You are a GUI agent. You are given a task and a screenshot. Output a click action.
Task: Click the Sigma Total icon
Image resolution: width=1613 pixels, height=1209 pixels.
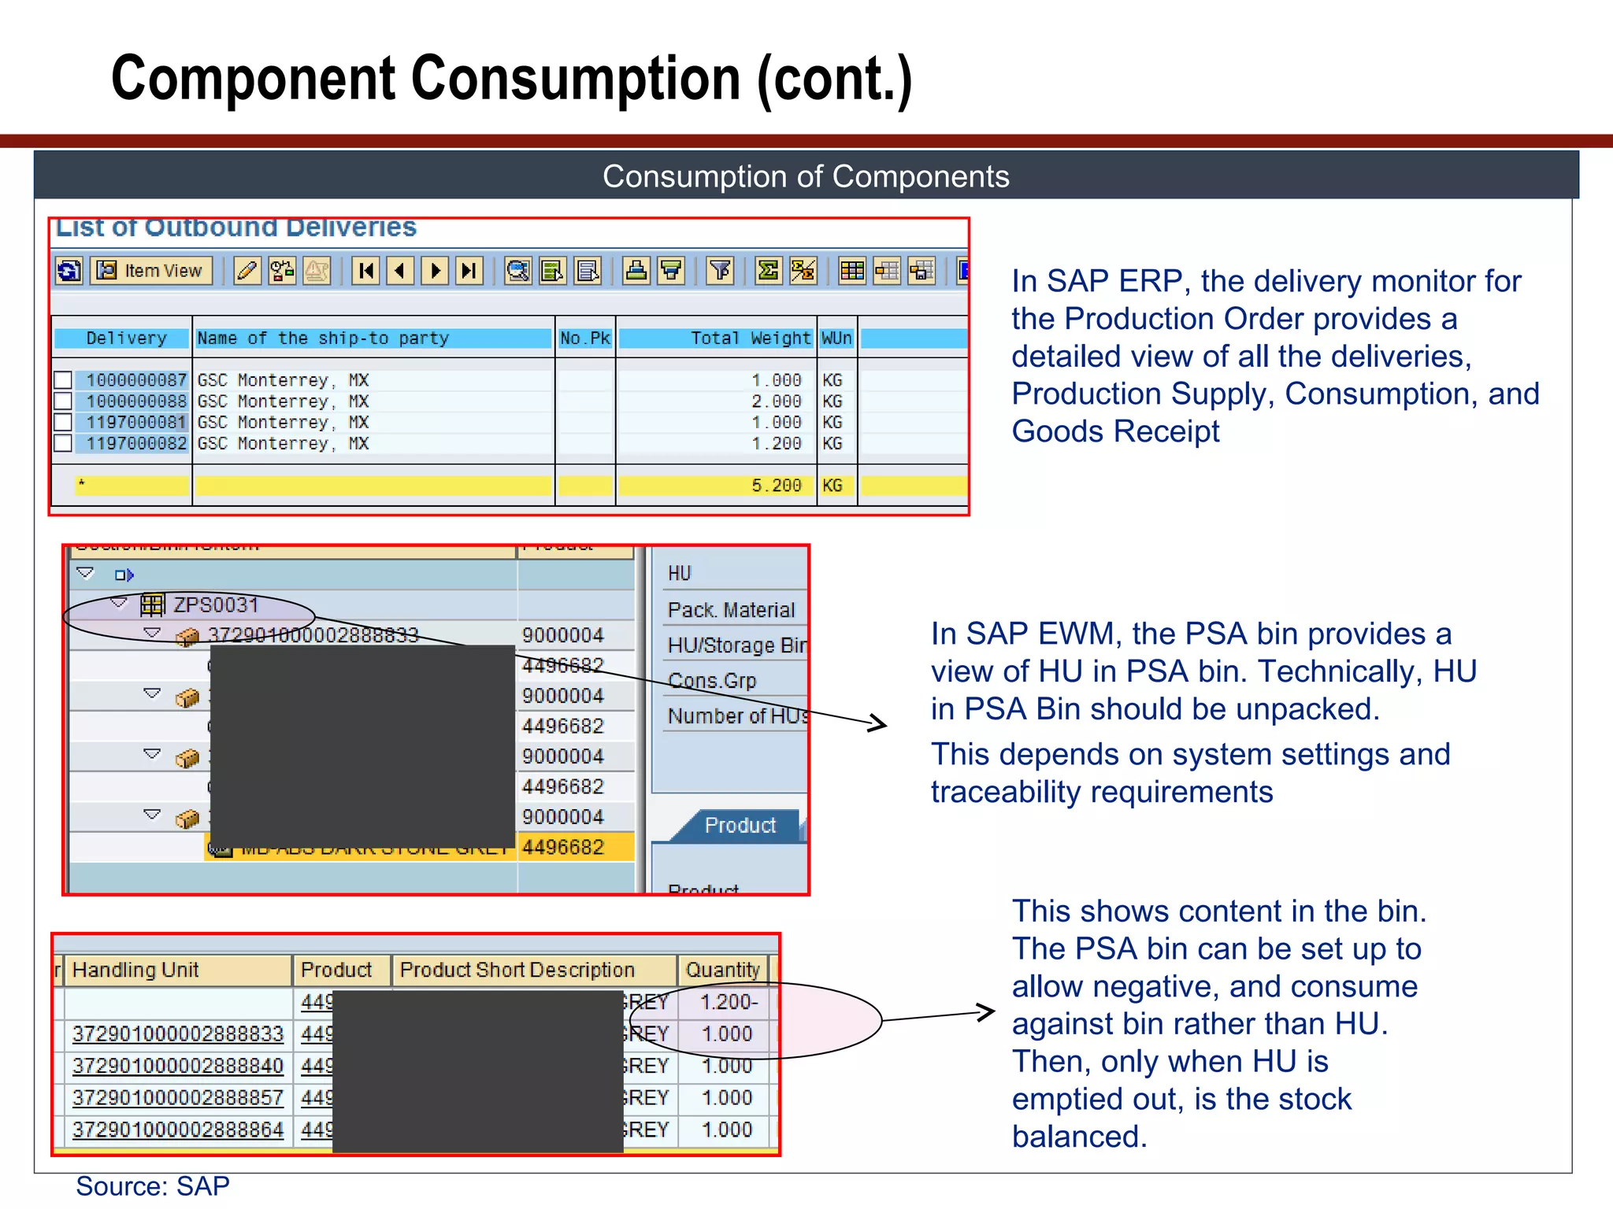[x=769, y=272]
